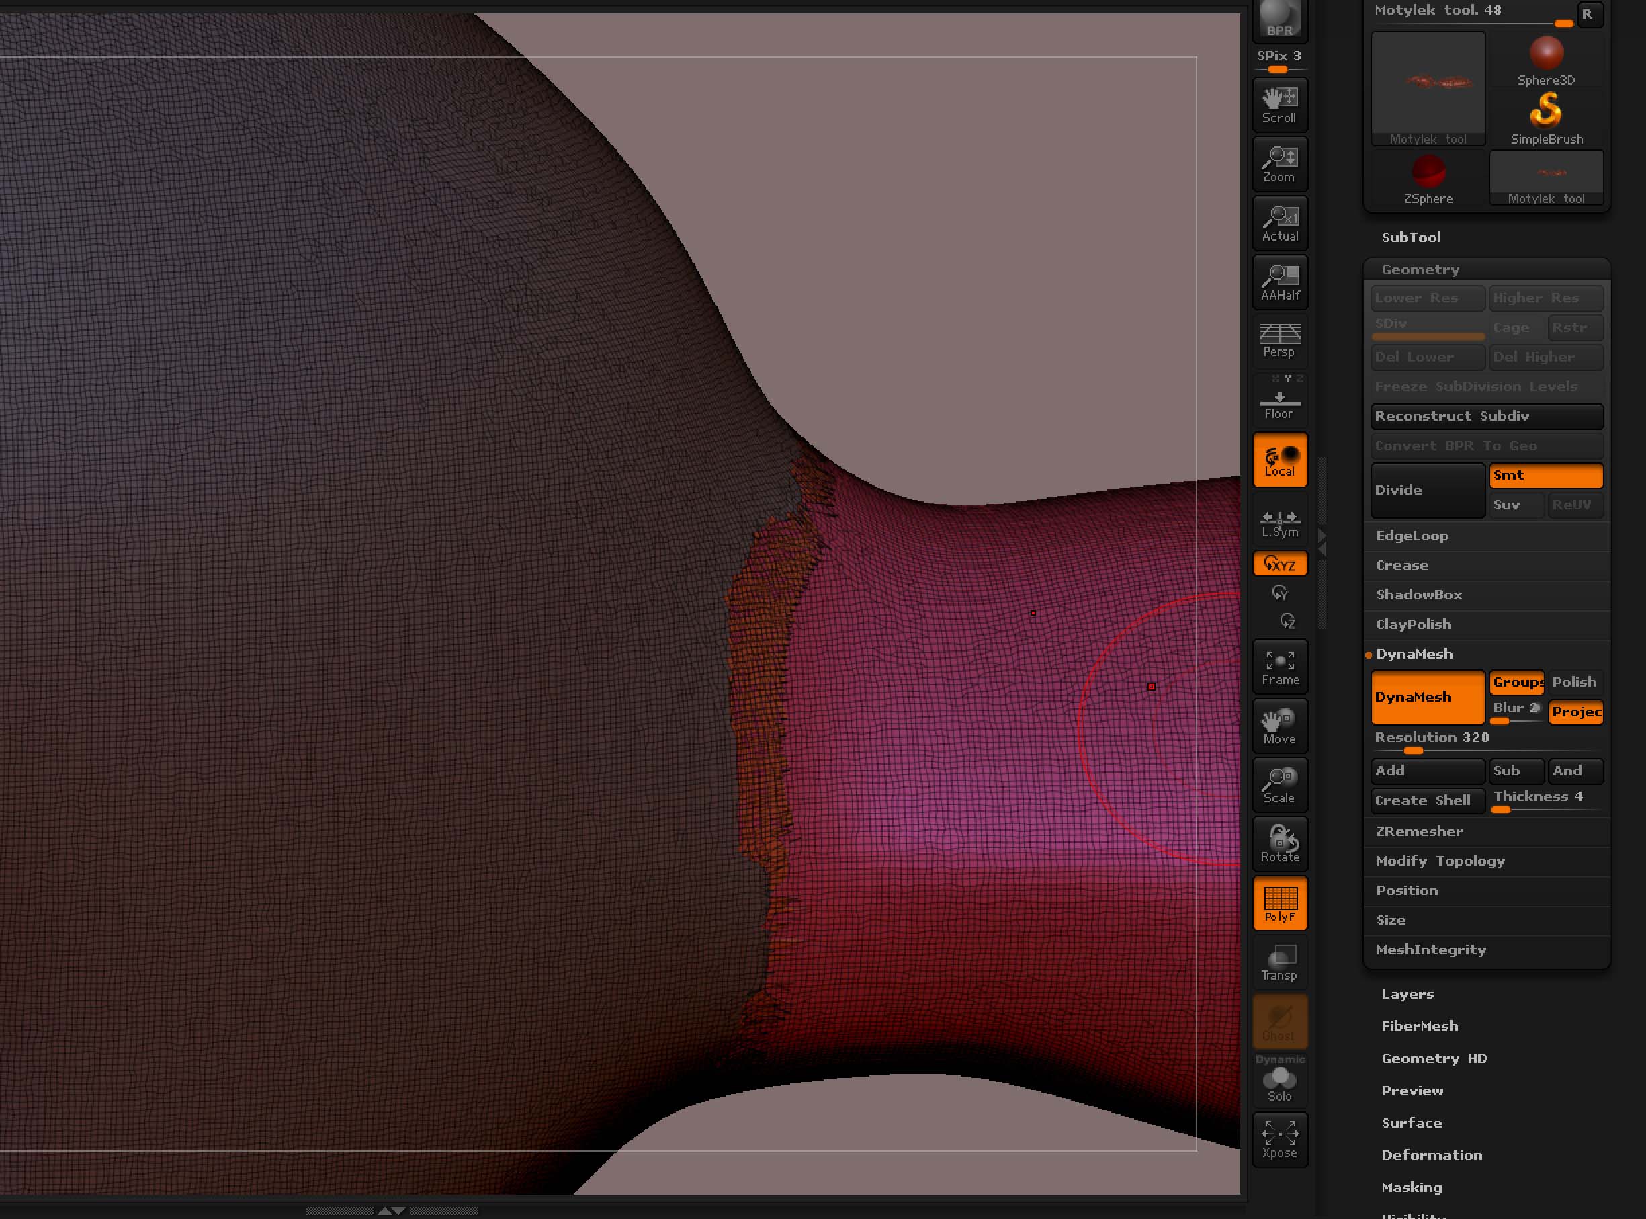1646x1219 pixels.
Task: Toggle Perspective view icon
Action: [x=1279, y=341]
